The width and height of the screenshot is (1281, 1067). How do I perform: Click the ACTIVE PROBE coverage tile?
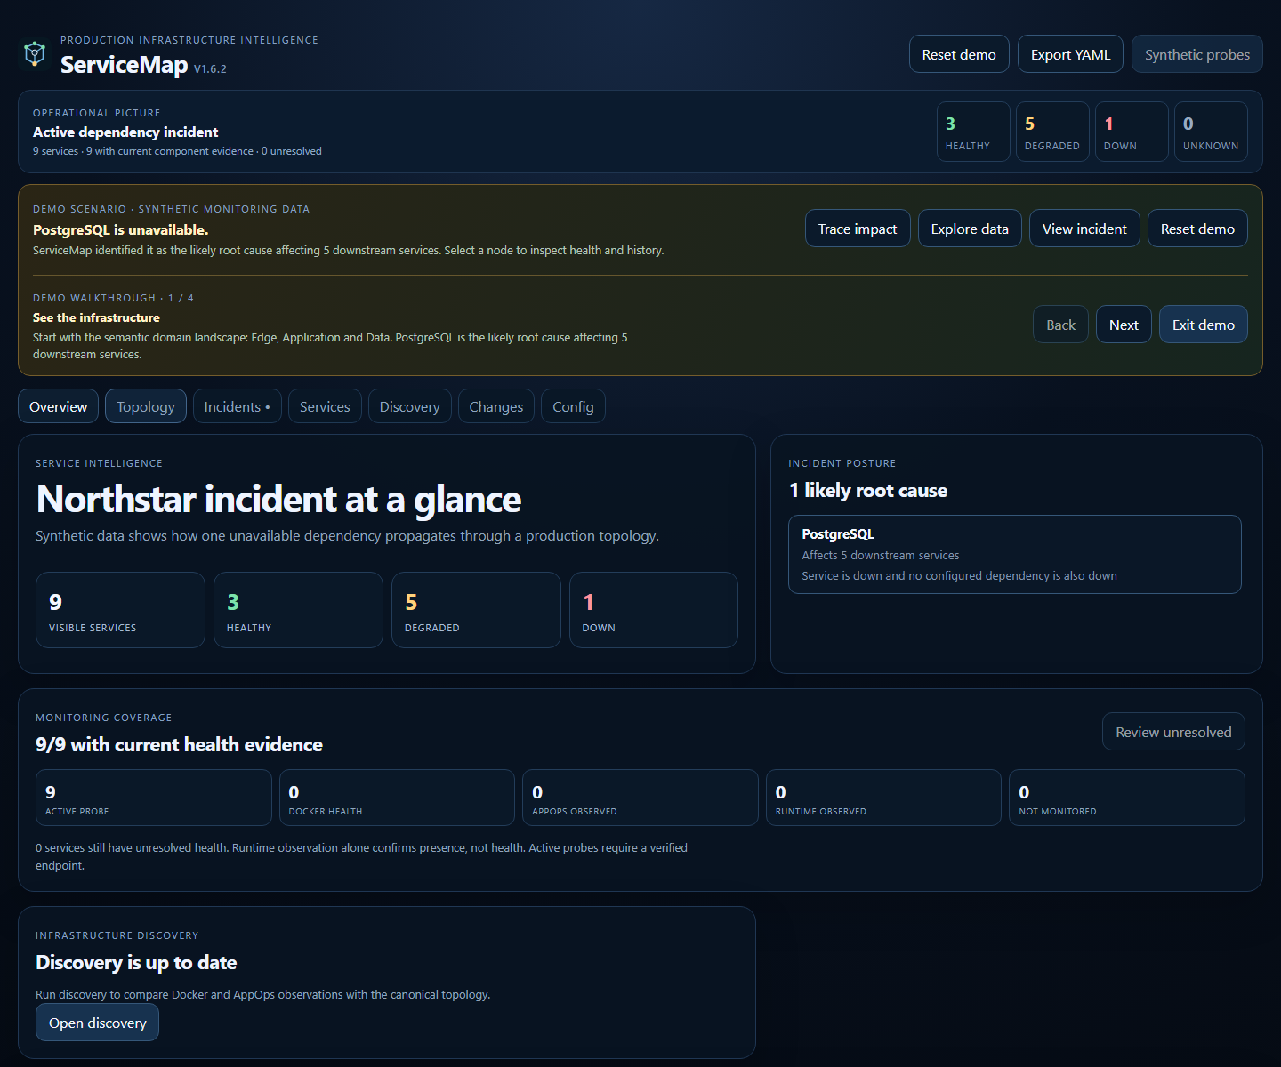(x=154, y=798)
